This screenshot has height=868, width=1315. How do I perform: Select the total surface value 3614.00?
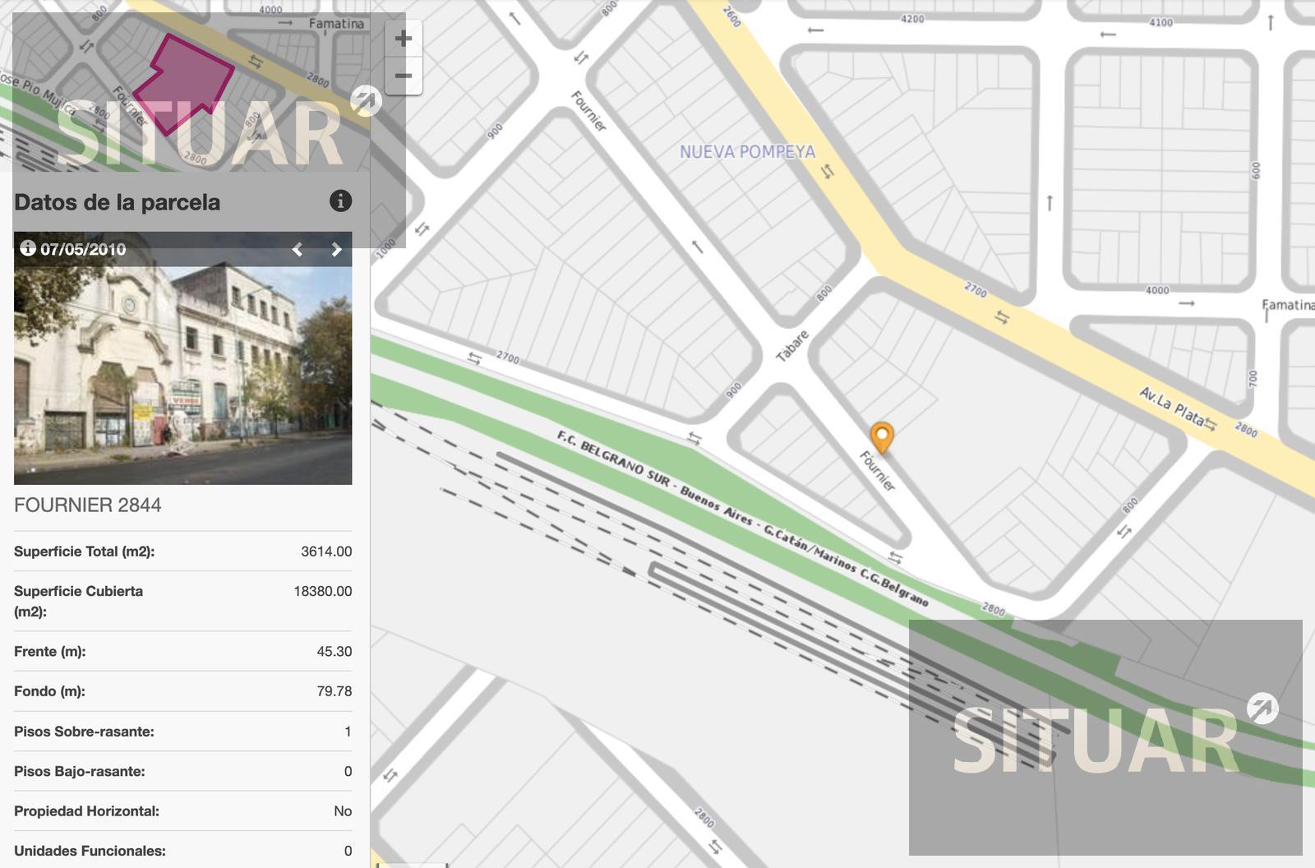[326, 552]
